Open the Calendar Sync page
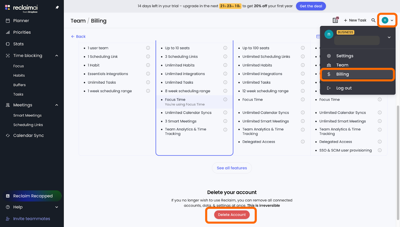400x227 pixels. coord(28,135)
